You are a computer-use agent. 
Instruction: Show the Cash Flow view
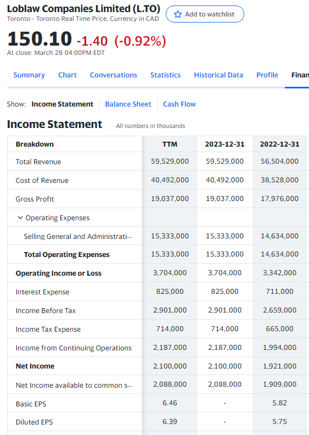point(179,104)
